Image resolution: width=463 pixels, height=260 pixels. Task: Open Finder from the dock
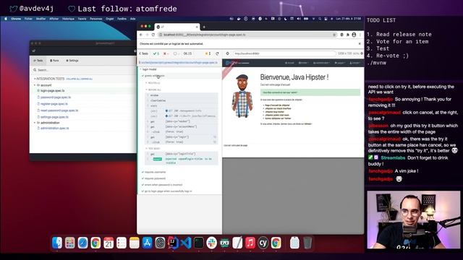(57, 243)
